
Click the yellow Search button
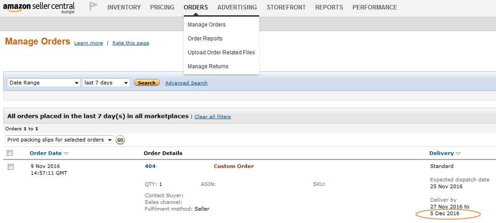tap(147, 83)
